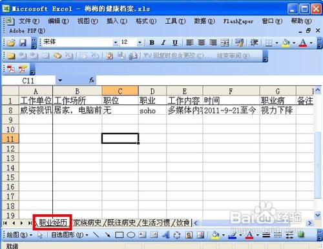Screen dimensions: 323x249
Task: Click the first sheet navigation arrow
Action: (x=5, y=223)
